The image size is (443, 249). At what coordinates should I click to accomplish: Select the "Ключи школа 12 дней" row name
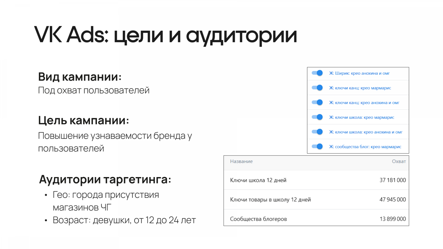click(x=258, y=180)
